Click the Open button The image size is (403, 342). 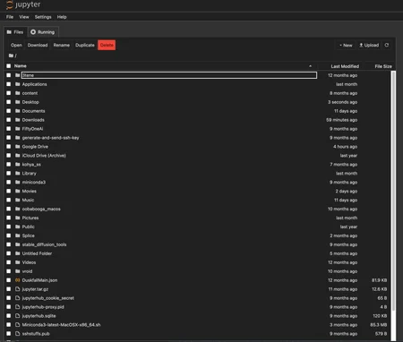(16, 45)
